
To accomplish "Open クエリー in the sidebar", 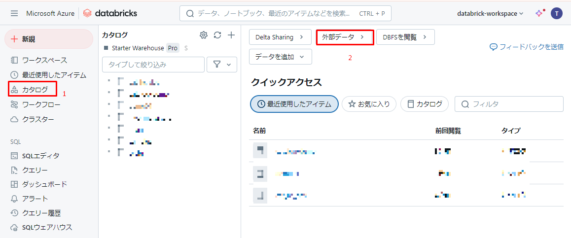I will [29, 170].
